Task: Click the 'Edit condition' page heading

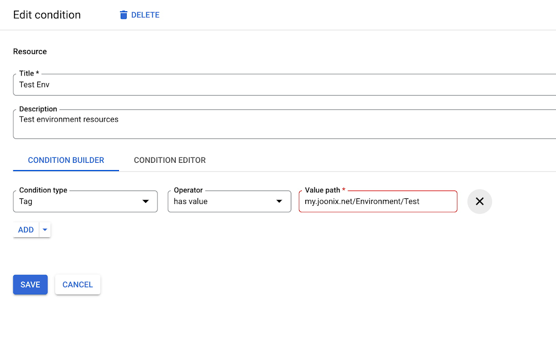Action: point(47,15)
